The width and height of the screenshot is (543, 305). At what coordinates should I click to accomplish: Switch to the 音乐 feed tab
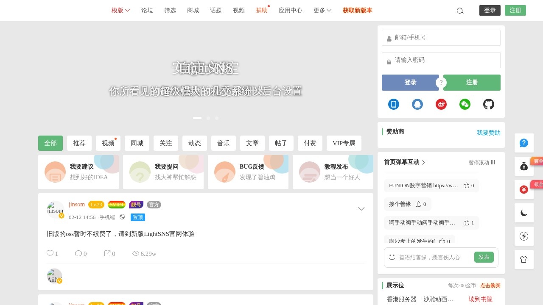pos(224,143)
